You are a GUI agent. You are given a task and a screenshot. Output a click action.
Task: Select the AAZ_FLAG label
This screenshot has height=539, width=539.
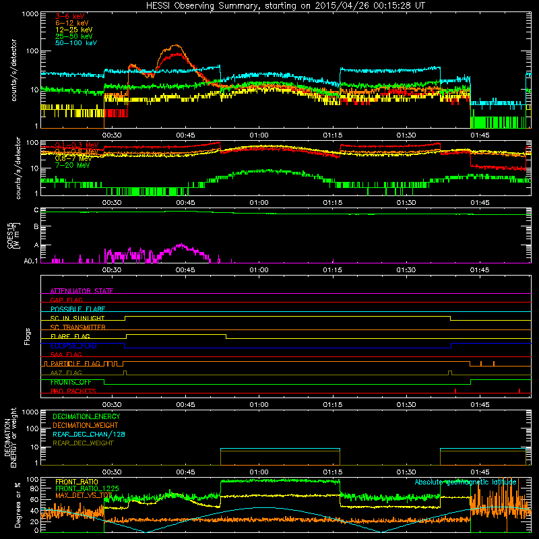(x=66, y=373)
